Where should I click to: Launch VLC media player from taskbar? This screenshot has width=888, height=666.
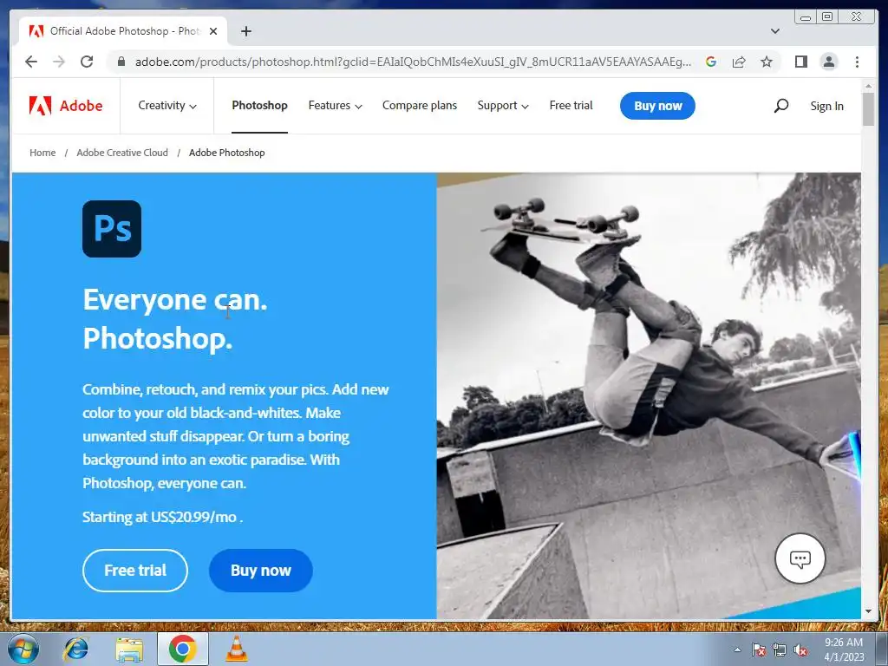pos(236,649)
